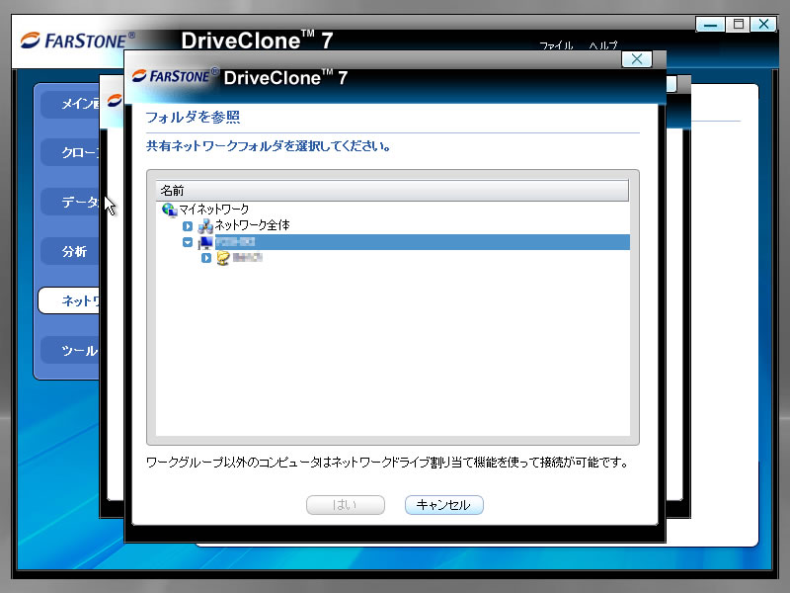
Task: Open the ネットワーク sidebar tab
Action: pos(69,300)
